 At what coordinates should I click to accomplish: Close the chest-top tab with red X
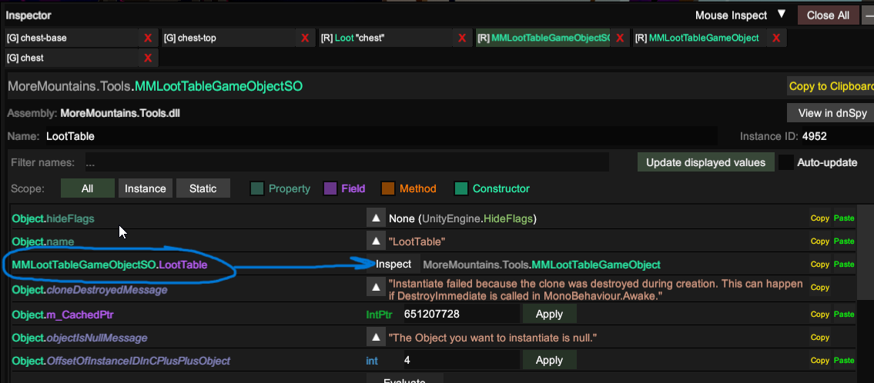[x=305, y=38]
